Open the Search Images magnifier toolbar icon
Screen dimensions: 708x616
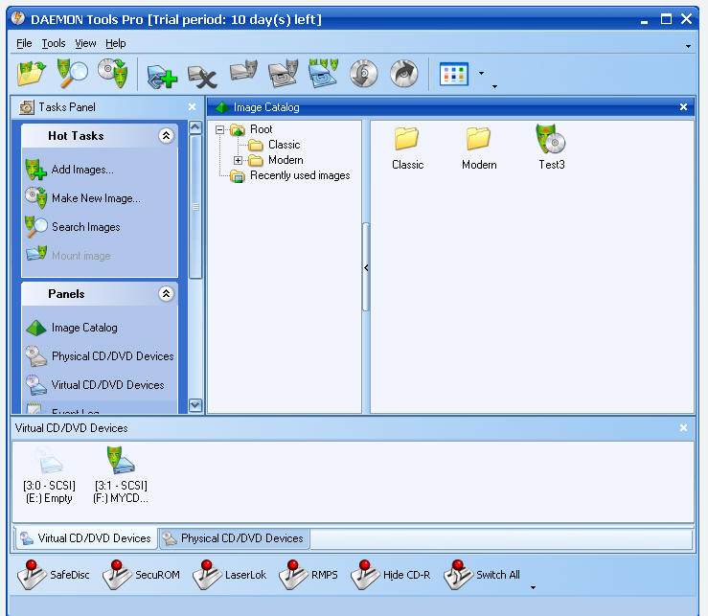[x=72, y=73]
